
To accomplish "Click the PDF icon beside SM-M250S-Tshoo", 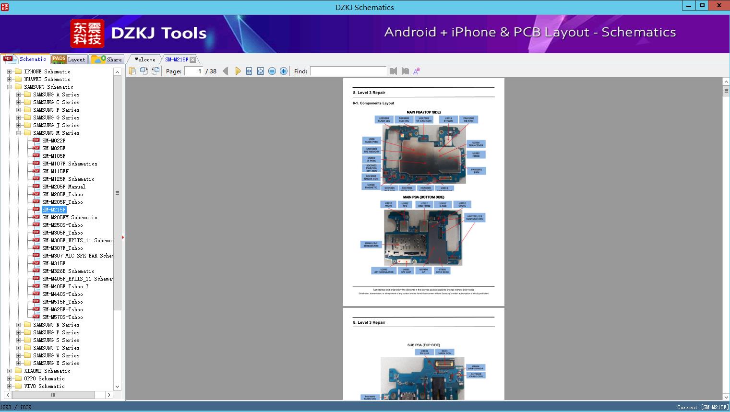I will [x=36, y=225].
